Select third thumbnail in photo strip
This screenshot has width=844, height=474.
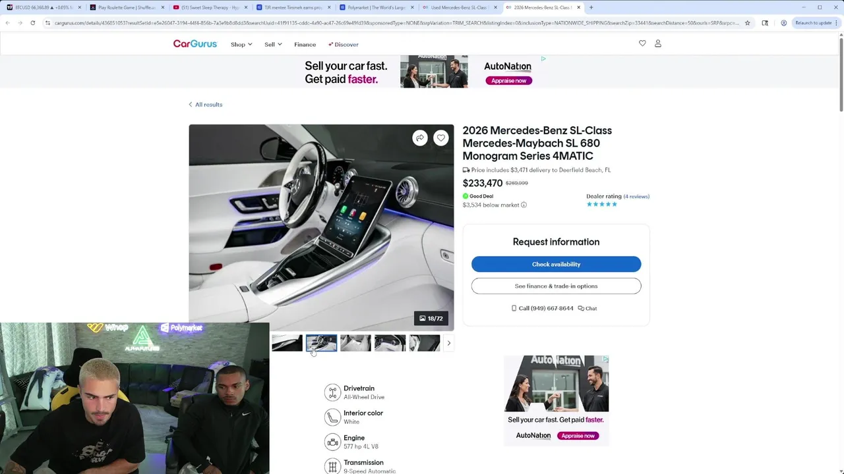tap(355, 343)
